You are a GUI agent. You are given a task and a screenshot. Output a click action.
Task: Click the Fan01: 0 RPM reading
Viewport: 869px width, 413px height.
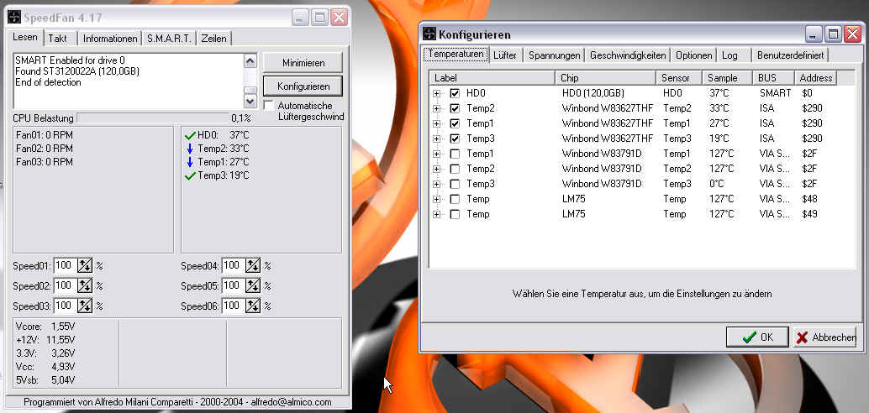point(45,135)
